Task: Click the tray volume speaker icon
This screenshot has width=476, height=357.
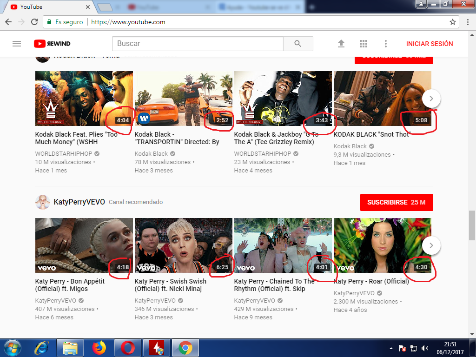Action: tap(425, 348)
